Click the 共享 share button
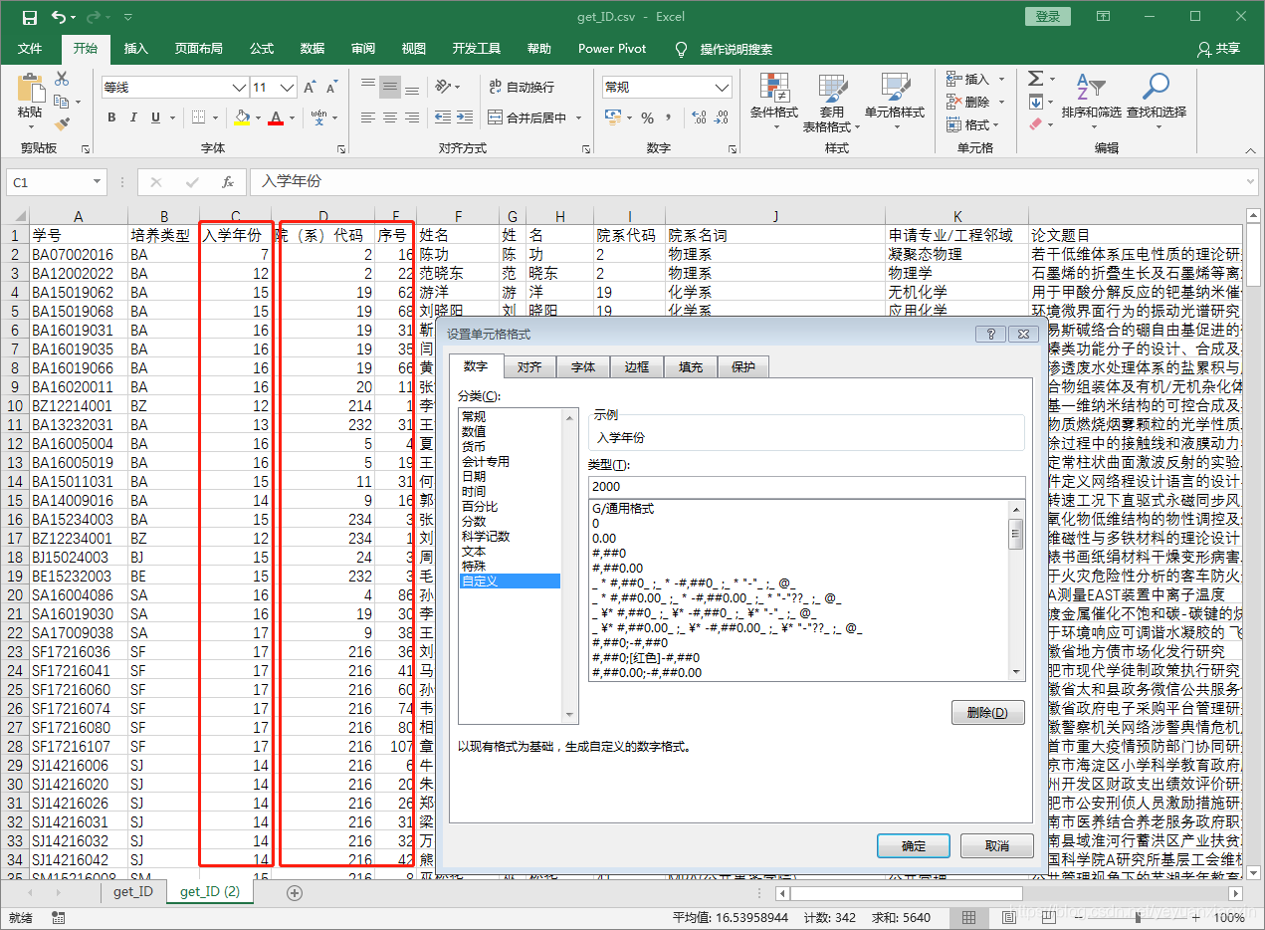 [x=1219, y=49]
